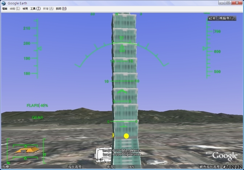Open the 編輯(E) menu
This screenshot has width=244, height=170.
(x=15, y=9)
